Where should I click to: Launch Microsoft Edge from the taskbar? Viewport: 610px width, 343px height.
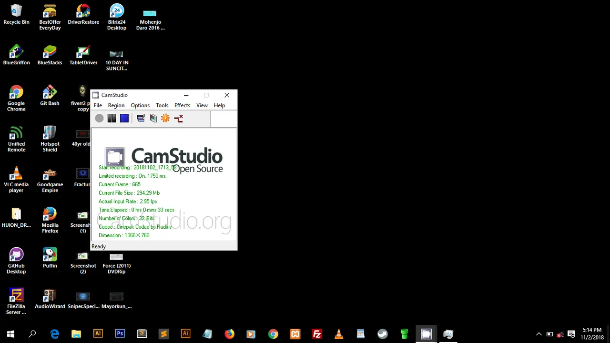55,334
